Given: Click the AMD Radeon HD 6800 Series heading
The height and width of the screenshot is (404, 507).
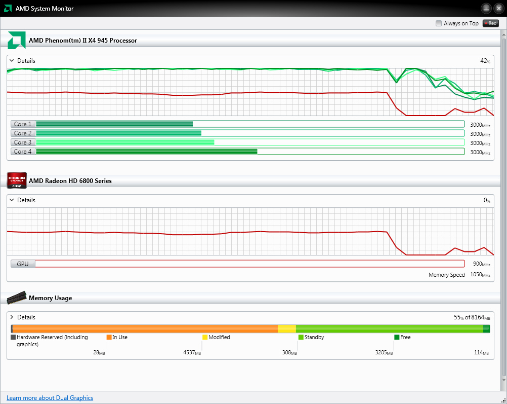Looking at the screenshot, I should tap(70, 181).
